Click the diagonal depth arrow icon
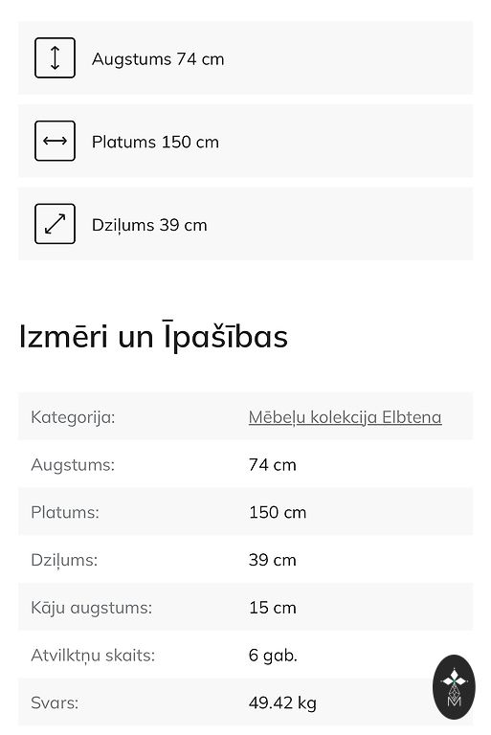The height and width of the screenshot is (735, 491). coord(55,224)
